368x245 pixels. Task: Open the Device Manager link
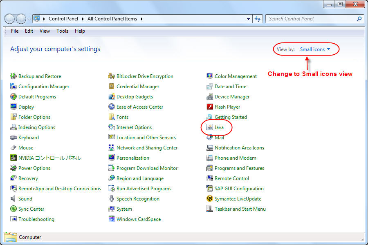[232, 97]
